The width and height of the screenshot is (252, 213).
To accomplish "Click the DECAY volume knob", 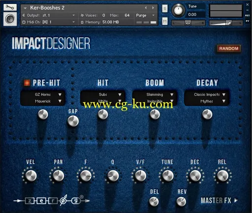I will tap(207, 114).
